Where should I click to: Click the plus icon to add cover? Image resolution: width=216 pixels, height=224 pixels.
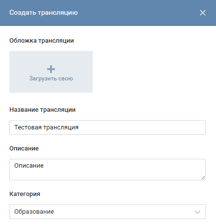point(51,69)
